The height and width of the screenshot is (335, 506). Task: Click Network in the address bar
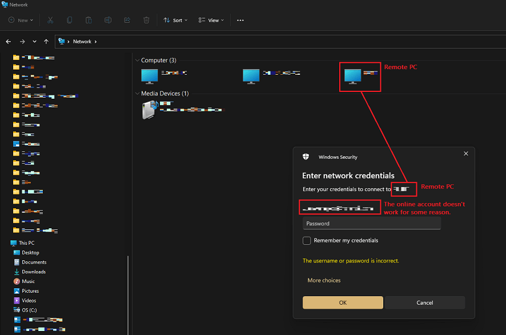[82, 41]
